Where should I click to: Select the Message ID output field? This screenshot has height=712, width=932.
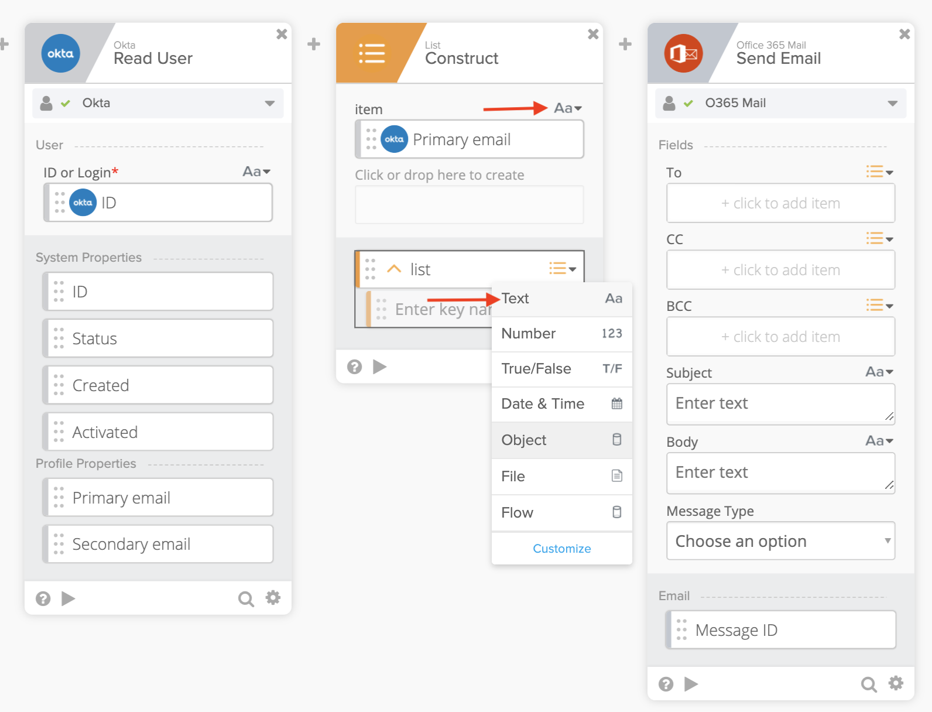pyautogui.click(x=781, y=630)
